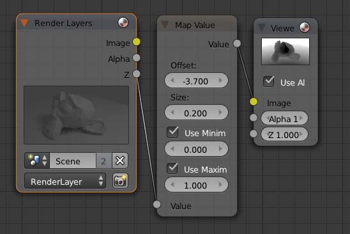
Task: Disable the Use Maximum checkbox
Action: coord(172,168)
